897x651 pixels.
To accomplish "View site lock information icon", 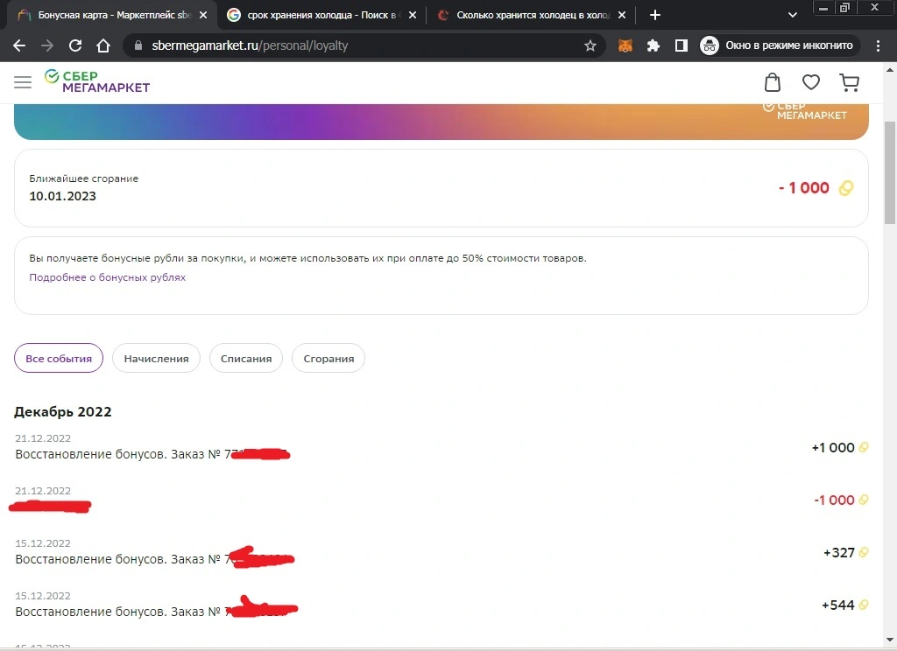I will tap(138, 45).
